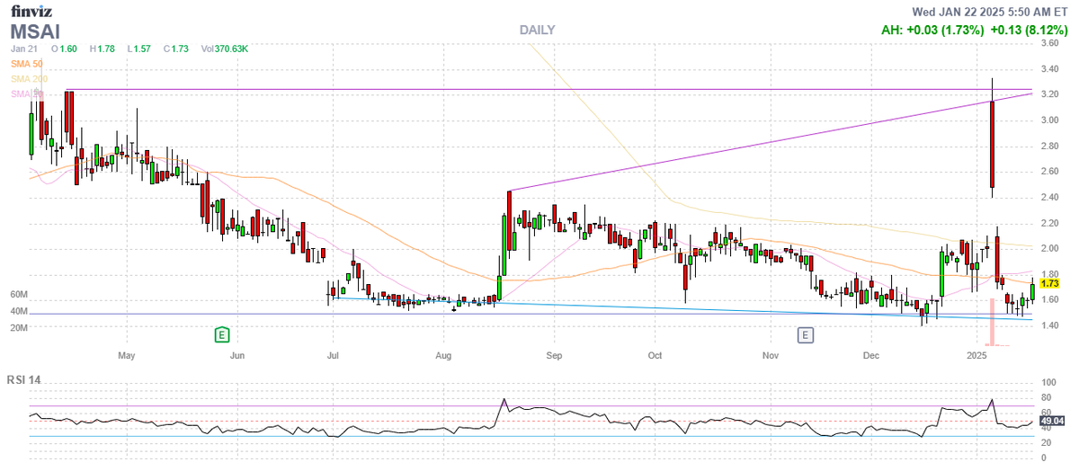Click the Nov month label
Screen dimensions: 1079x471
point(771,356)
